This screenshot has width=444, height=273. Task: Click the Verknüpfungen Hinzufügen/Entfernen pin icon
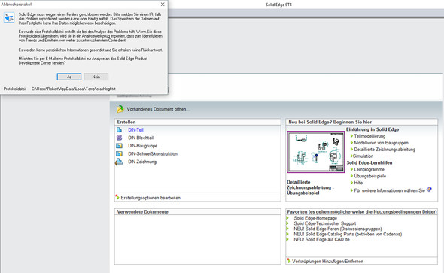[x=288, y=261]
